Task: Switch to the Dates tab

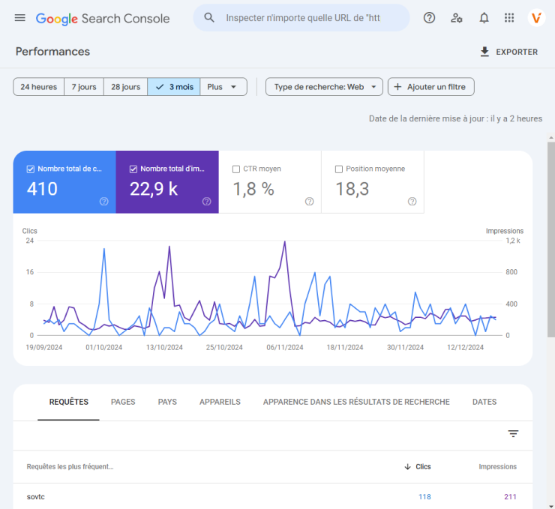Action: pos(484,402)
